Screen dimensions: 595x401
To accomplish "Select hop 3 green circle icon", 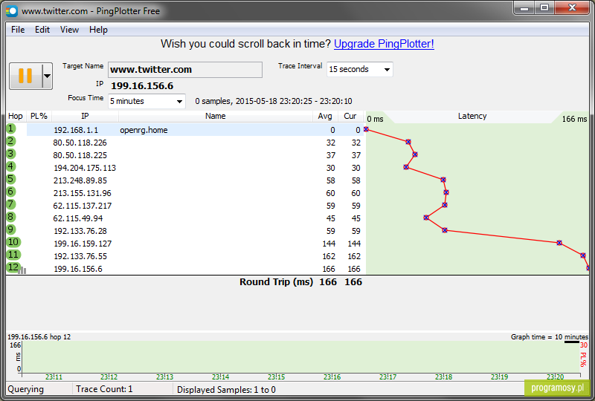I will [11, 154].
